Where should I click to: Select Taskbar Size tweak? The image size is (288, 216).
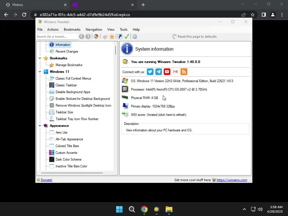tap(64, 112)
